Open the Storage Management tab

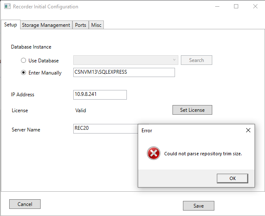46,25
